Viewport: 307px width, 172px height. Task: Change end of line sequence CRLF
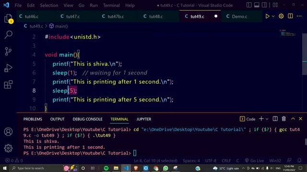tap(226, 161)
